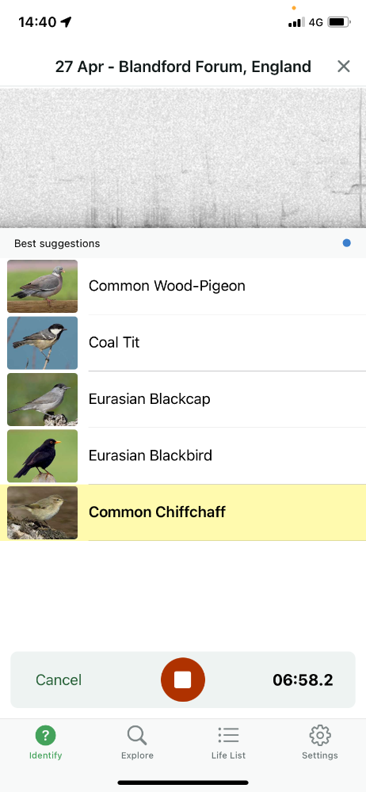Open the Wood-Pigeon photo thumbnail
The height and width of the screenshot is (792, 366).
click(x=43, y=287)
